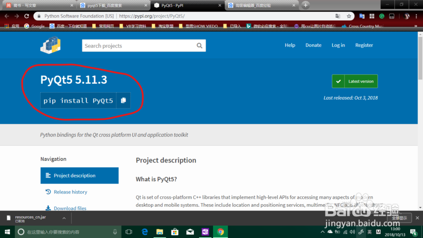Open the 淘宝联盟 bookmark folder
The height and width of the screenshot is (238, 423).
163,26
